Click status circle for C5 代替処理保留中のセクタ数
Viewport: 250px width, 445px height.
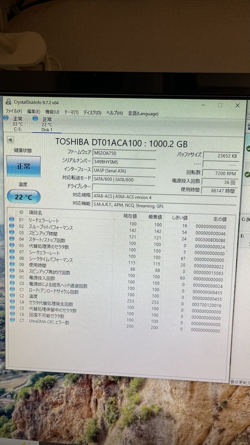(x=12, y=308)
